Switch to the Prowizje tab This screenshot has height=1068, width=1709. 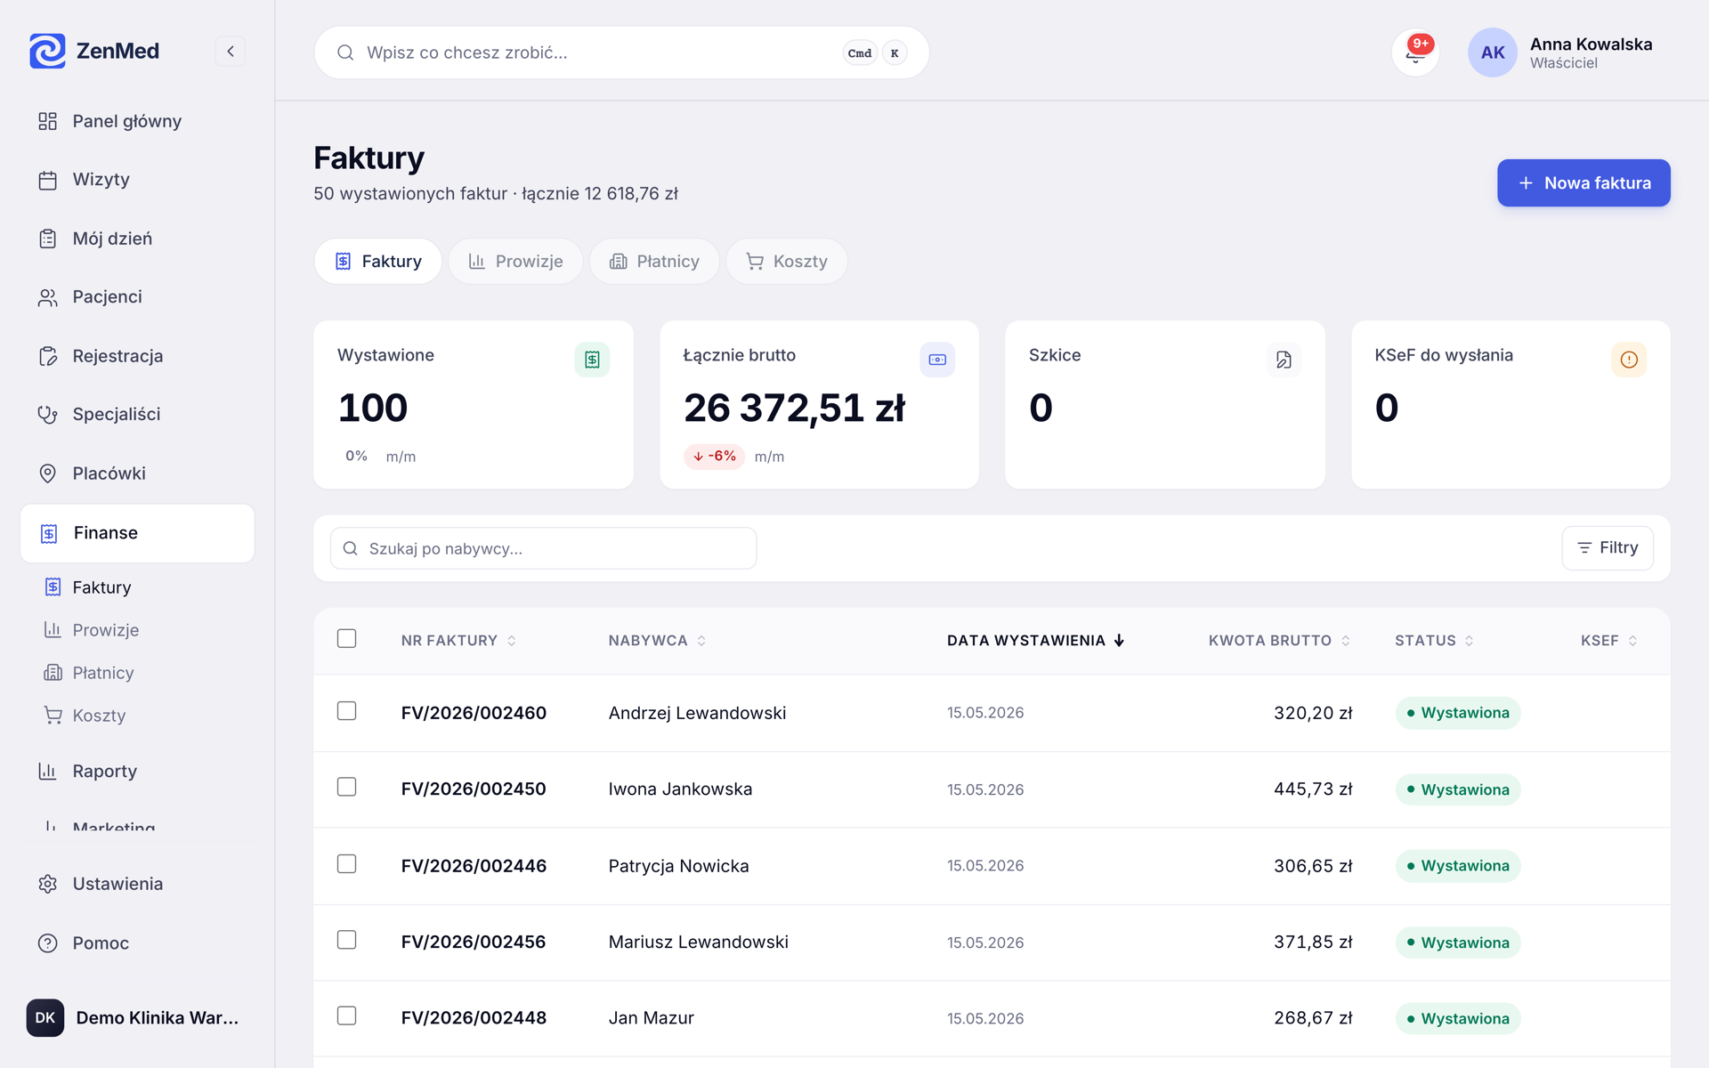tap(515, 262)
